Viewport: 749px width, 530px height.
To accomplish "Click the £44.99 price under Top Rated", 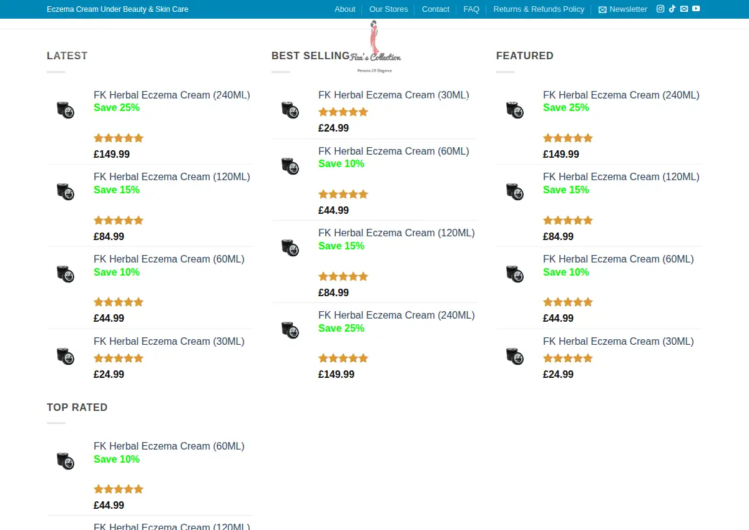I will point(109,506).
